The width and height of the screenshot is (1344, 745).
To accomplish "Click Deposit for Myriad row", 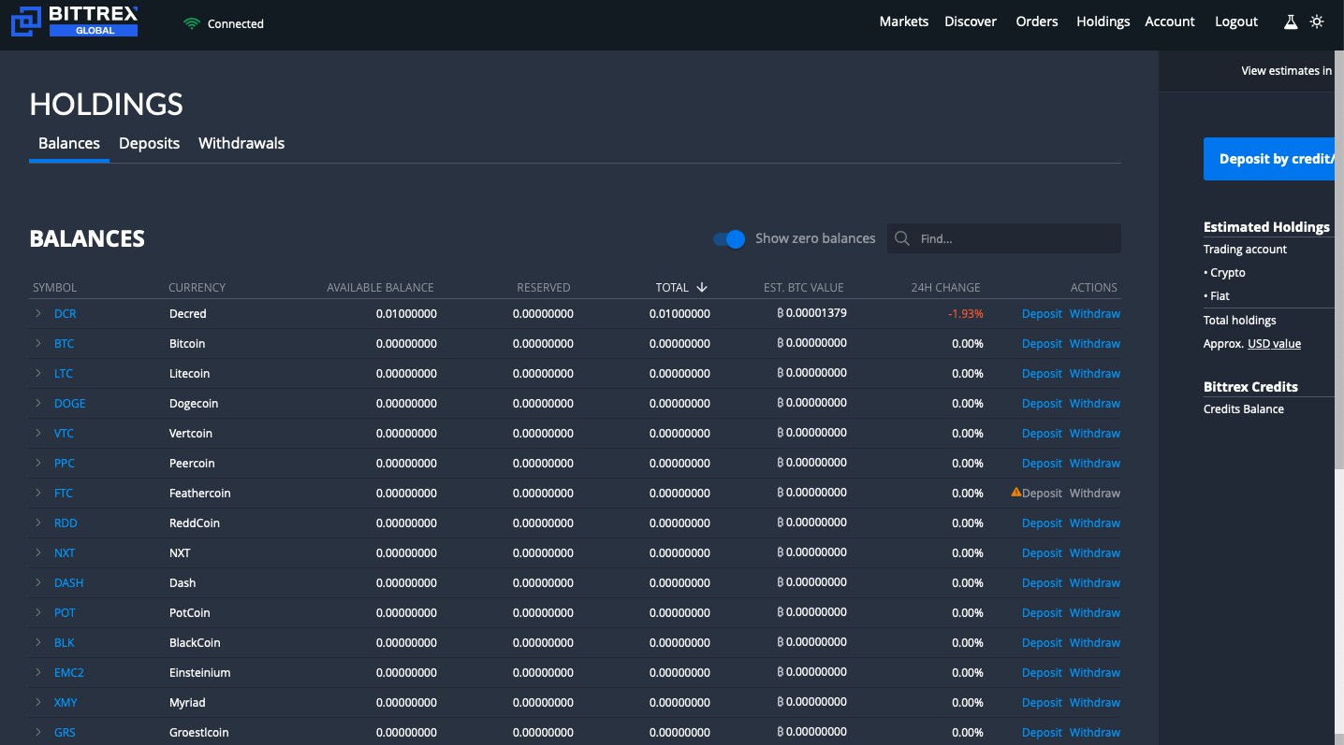I will (x=1042, y=702).
